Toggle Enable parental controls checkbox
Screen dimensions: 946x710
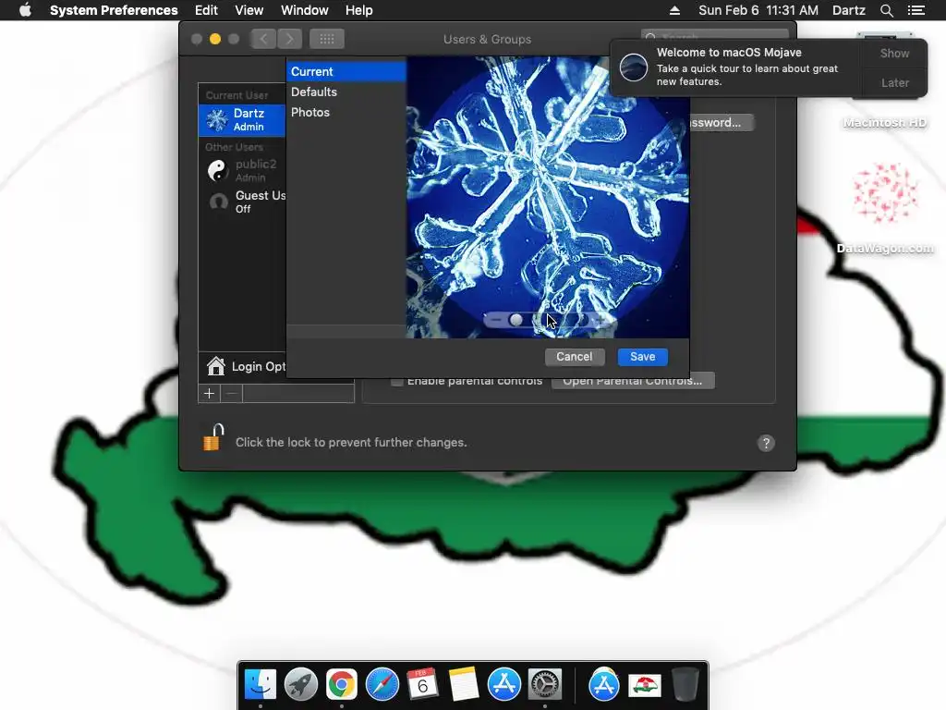click(x=397, y=381)
